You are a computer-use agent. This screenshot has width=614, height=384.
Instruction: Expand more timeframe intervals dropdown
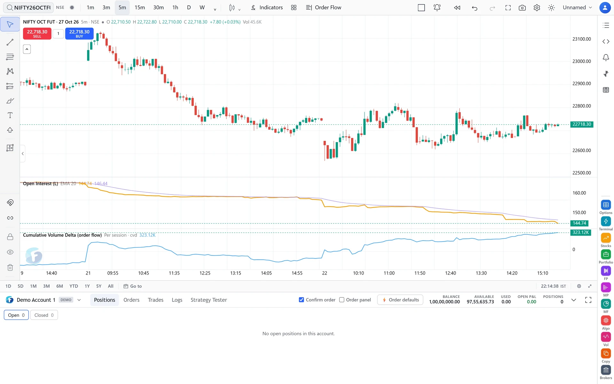tap(215, 9)
